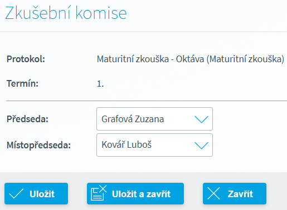
Task: Click the Místopředseda field label
Action: [x=38, y=145]
